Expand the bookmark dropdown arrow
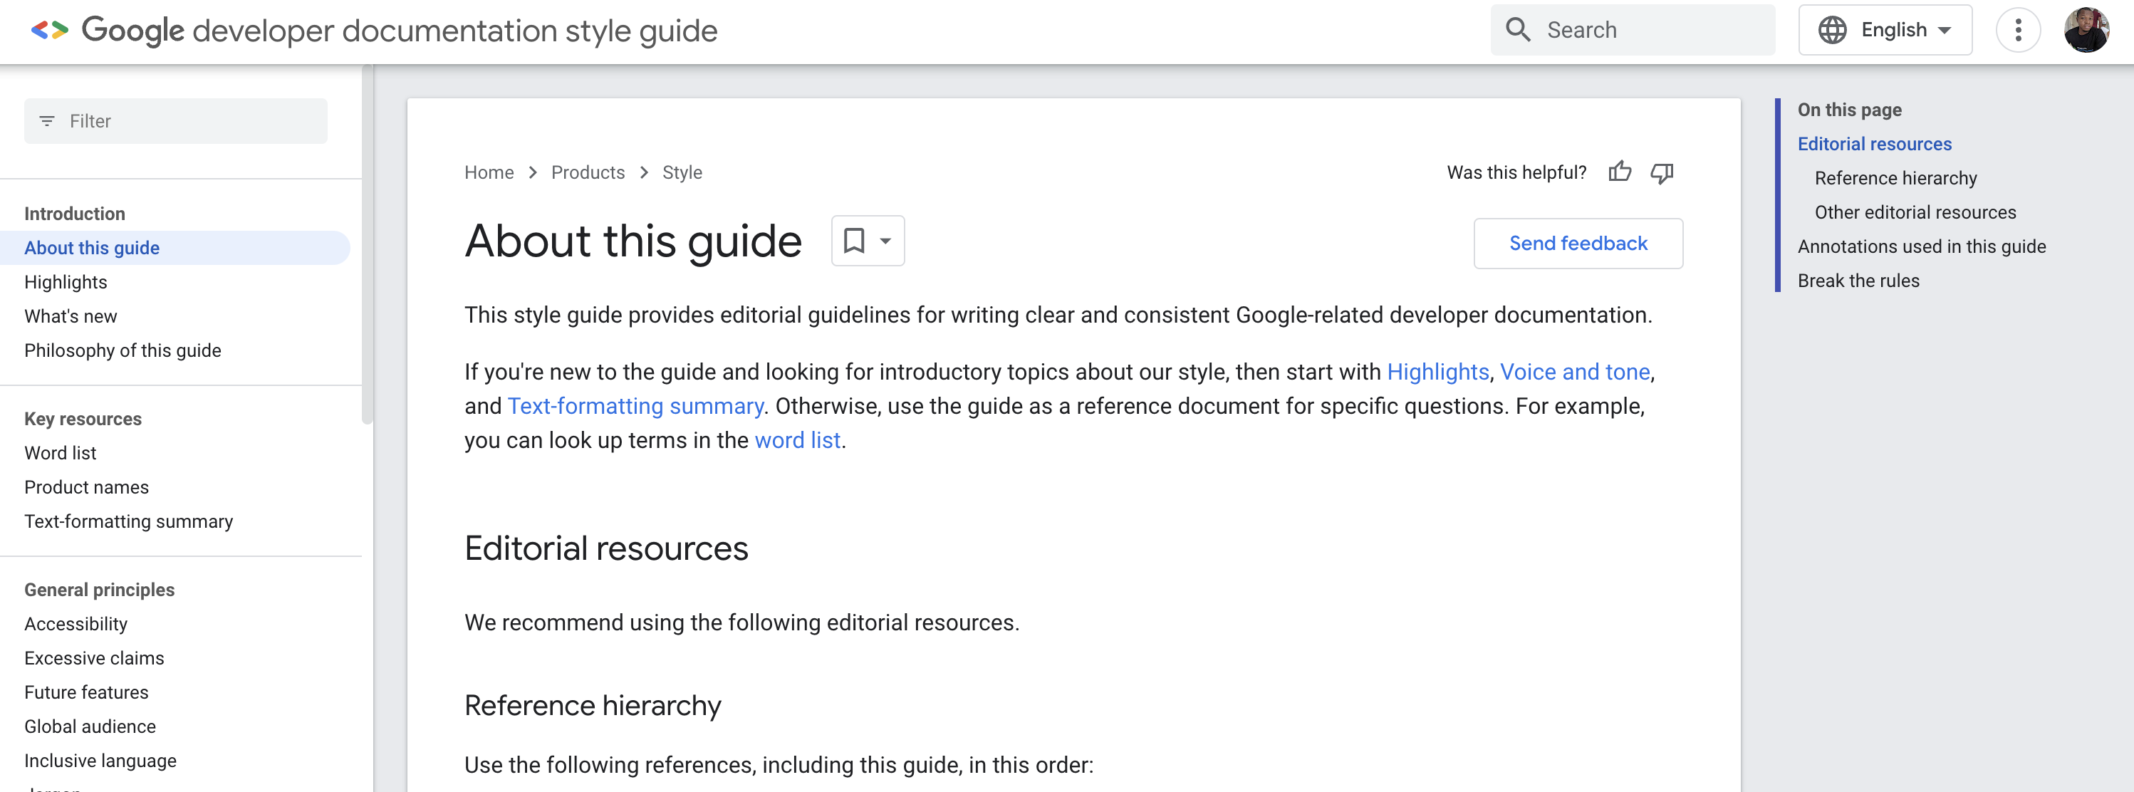Screen dimensions: 2134x792 (x=885, y=241)
